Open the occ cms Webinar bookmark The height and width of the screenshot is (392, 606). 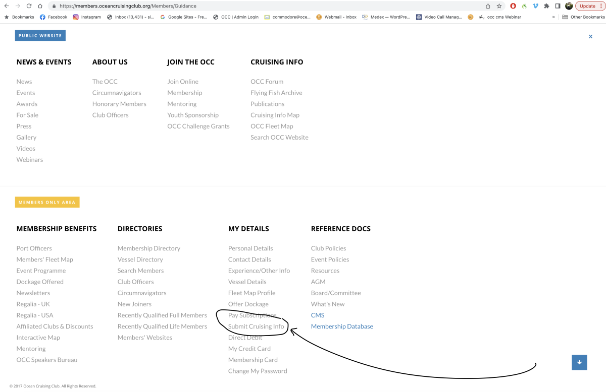click(500, 17)
